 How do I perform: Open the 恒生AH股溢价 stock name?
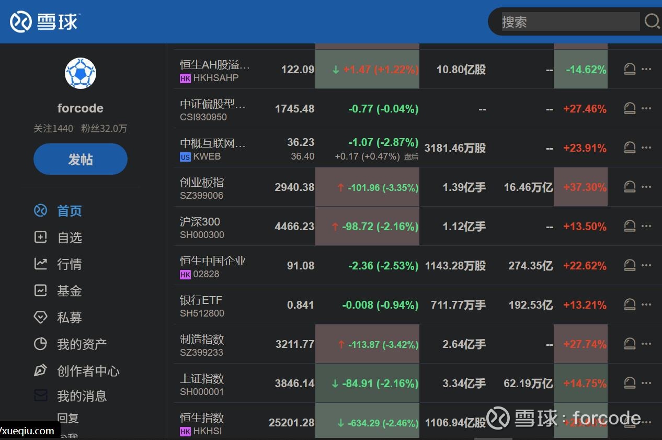coord(215,64)
